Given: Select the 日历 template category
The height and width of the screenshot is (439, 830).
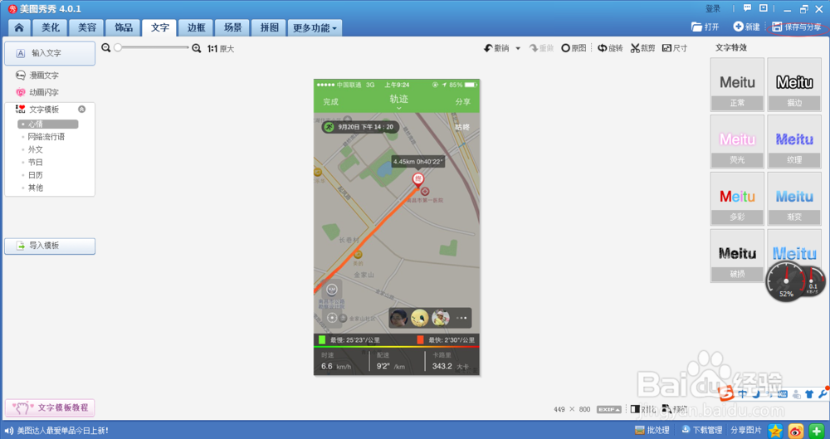Looking at the screenshot, I should 36,175.
